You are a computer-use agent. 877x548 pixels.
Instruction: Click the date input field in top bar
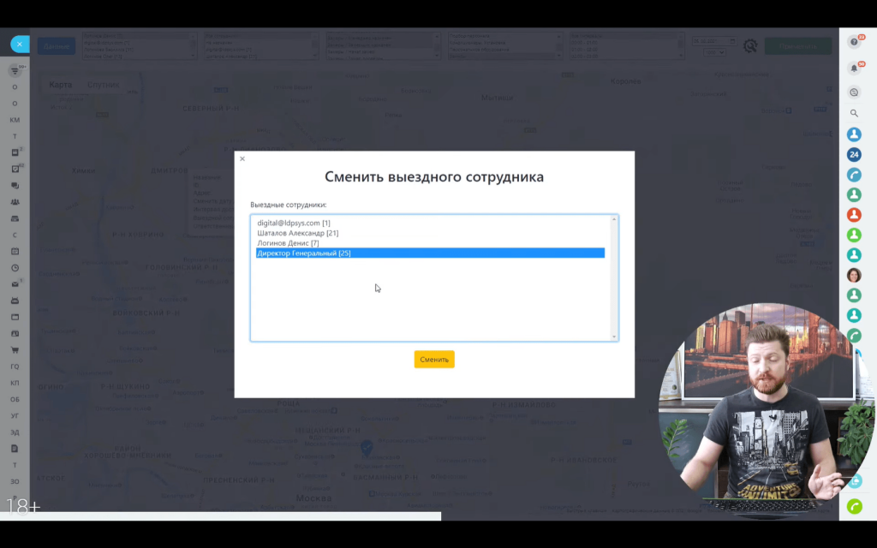click(713, 41)
